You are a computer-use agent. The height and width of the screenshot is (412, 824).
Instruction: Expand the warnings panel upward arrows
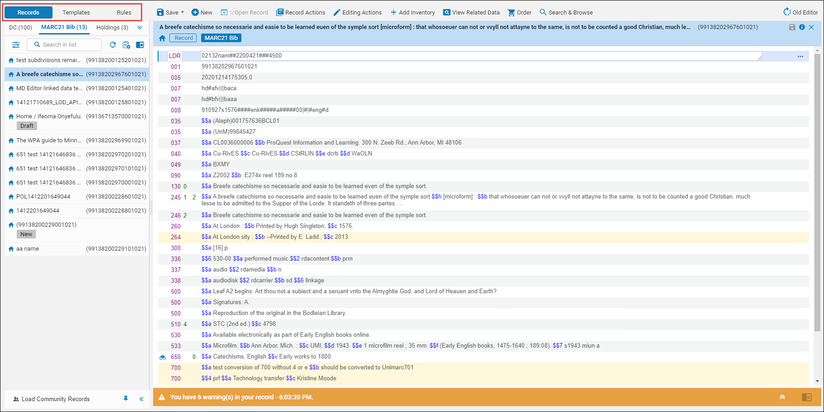782,397
